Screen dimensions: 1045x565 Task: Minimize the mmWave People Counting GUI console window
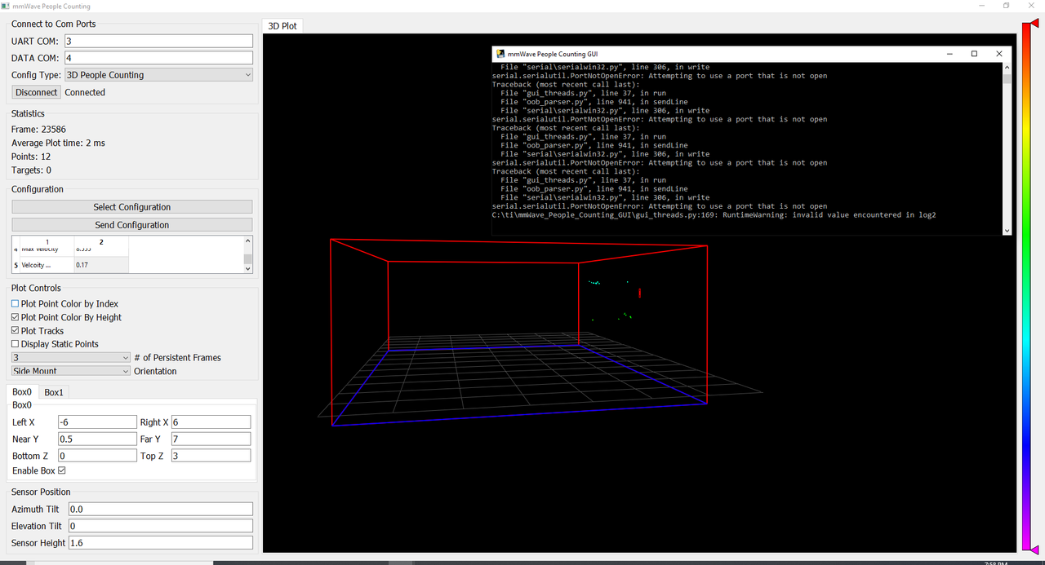pyautogui.click(x=949, y=54)
